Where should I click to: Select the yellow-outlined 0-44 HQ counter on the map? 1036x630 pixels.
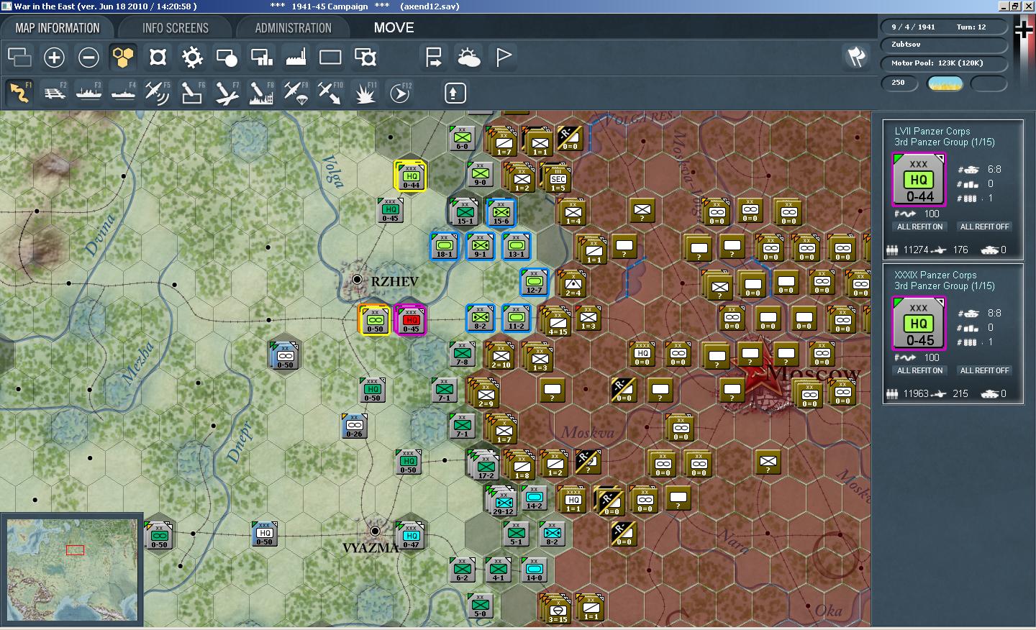pos(410,176)
